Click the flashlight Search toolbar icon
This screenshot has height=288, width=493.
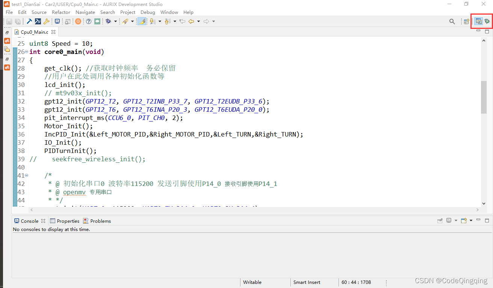(x=125, y=21)
